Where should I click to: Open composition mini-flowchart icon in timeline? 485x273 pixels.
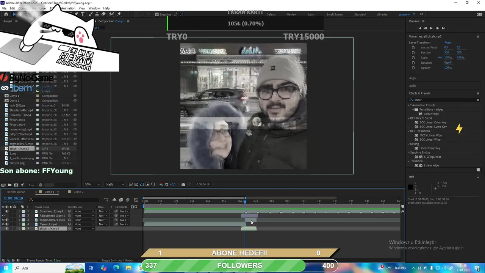tap(106, 200)
